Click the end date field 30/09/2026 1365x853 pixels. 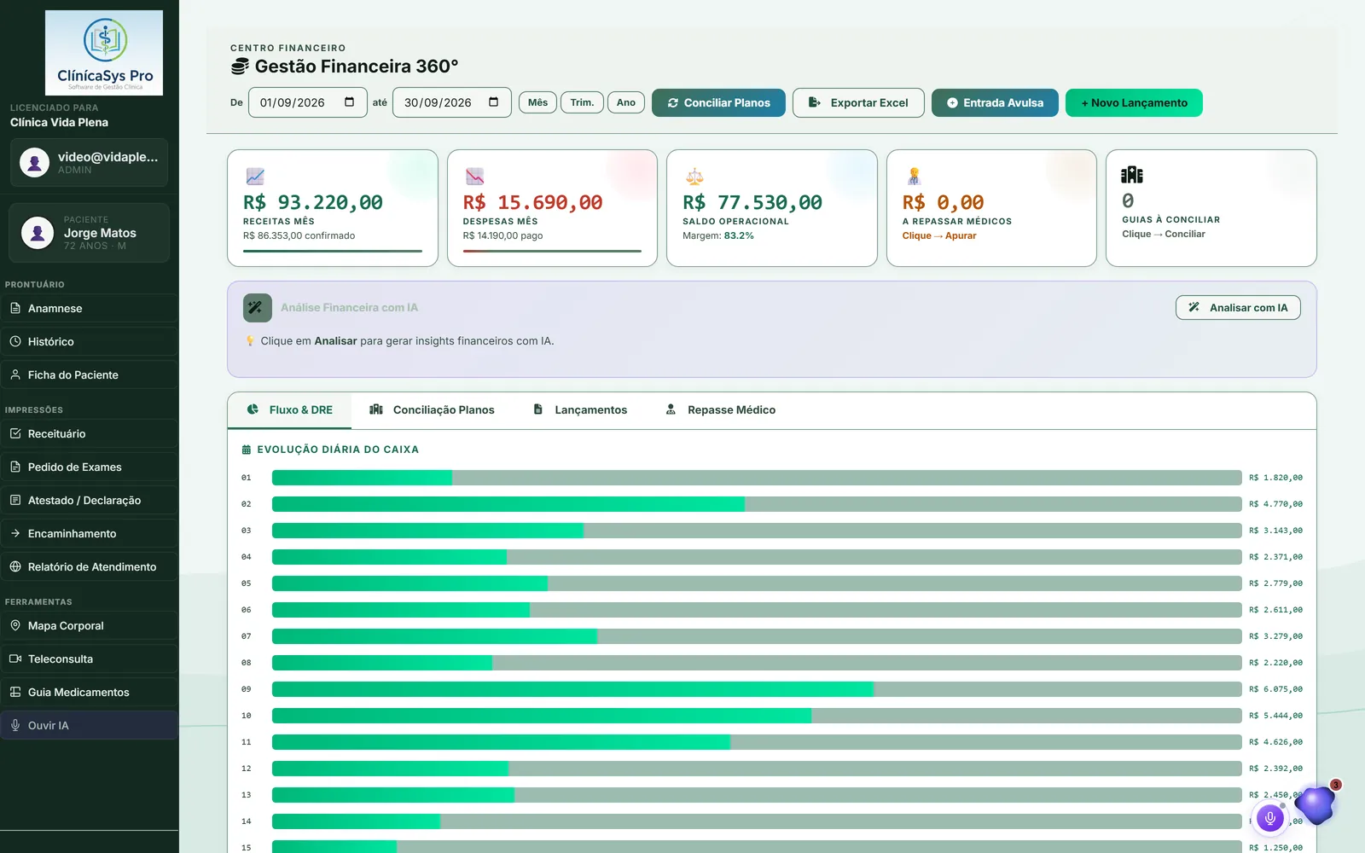[x=452, y=102]
